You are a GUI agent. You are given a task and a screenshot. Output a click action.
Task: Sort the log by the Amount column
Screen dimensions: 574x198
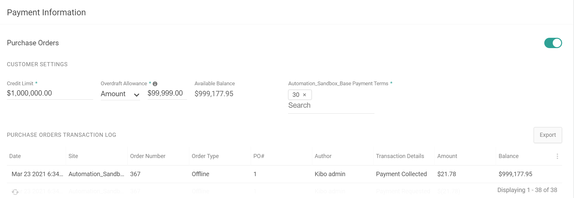(x=447, y=156)
